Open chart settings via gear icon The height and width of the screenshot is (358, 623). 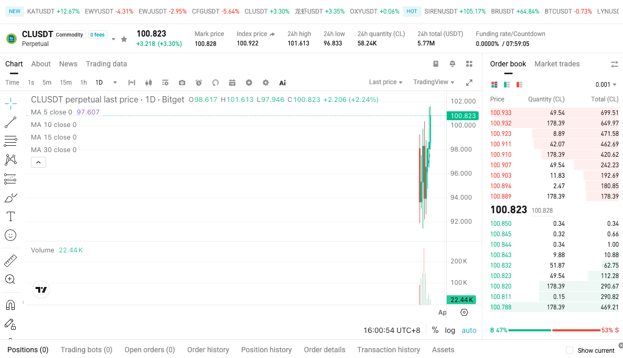point(265,83)
